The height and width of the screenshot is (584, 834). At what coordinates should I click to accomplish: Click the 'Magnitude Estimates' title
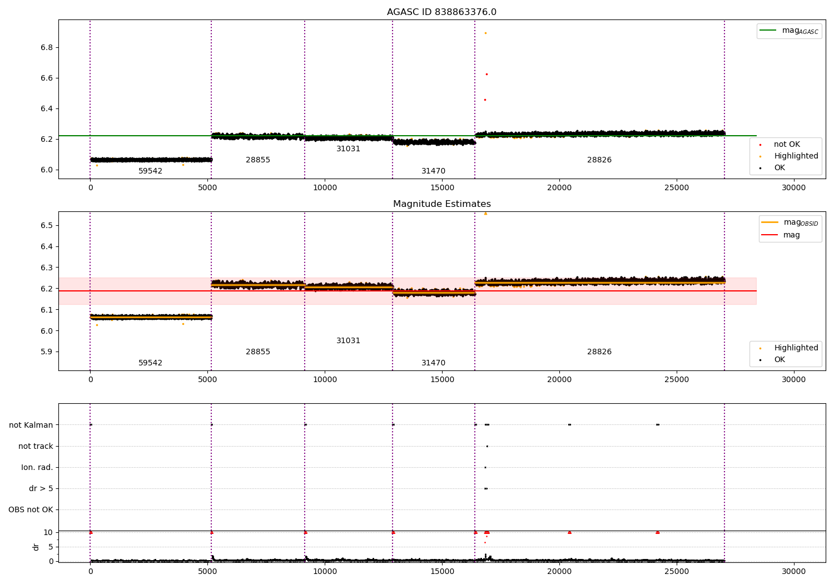[442, 204]
